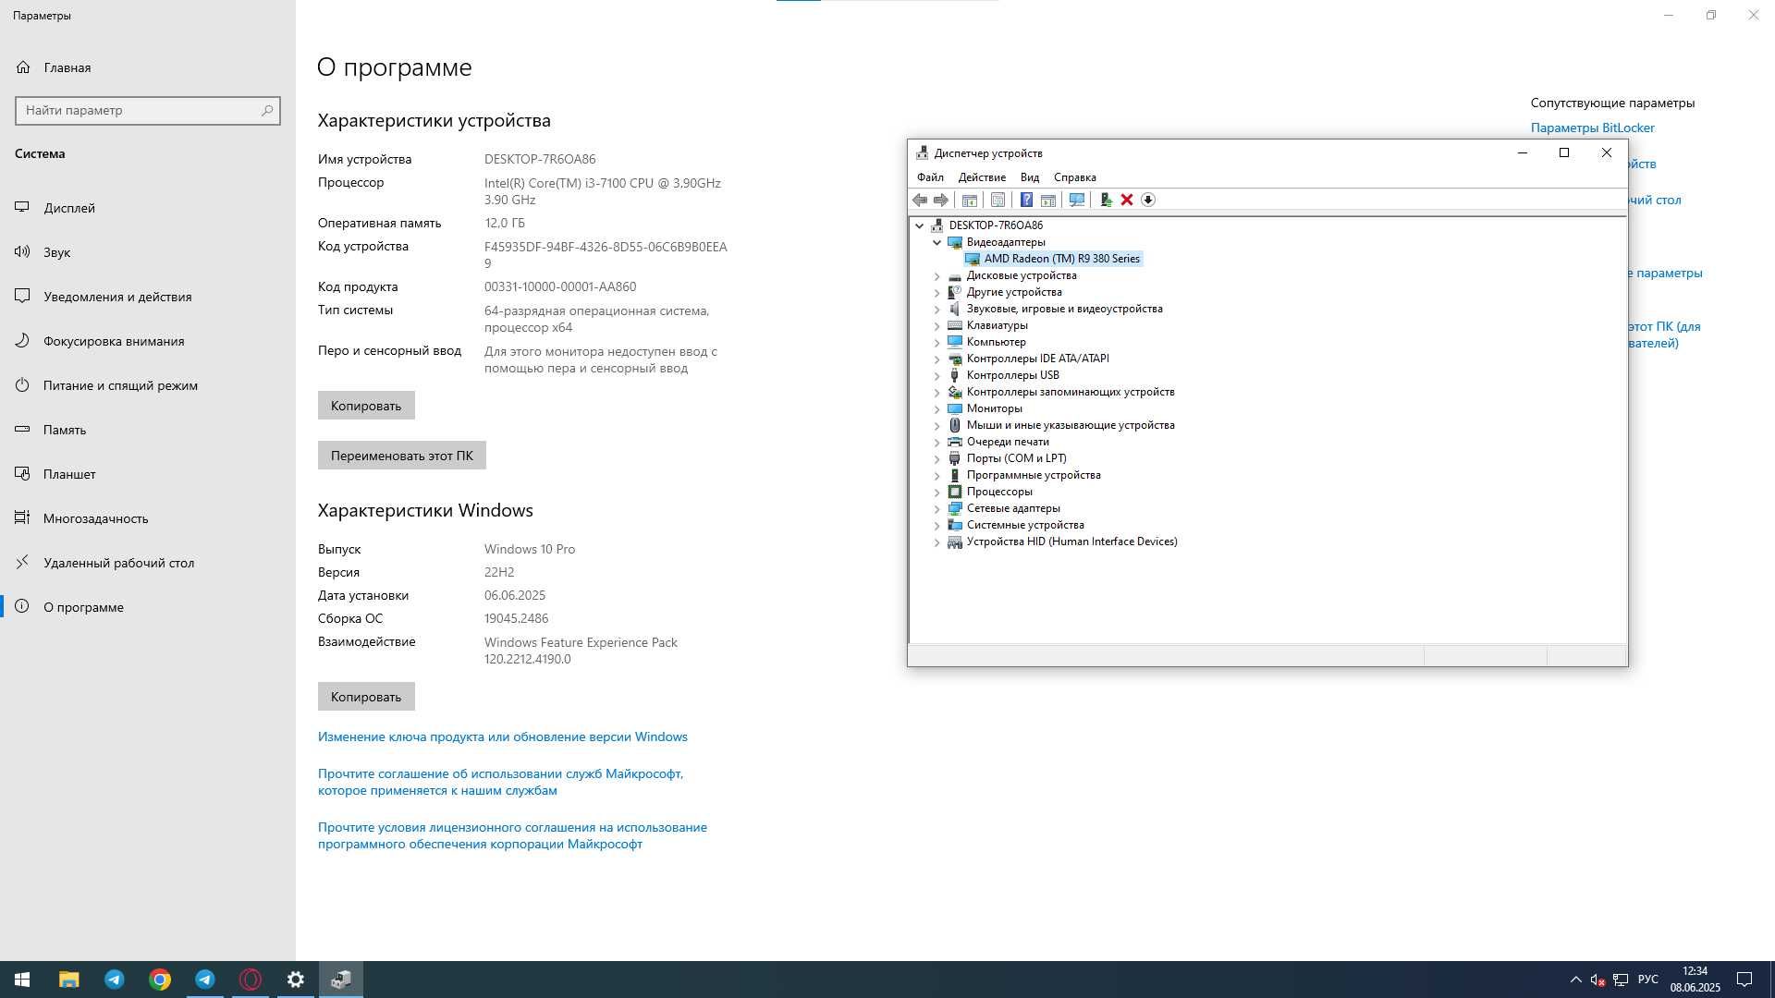Open Планшет settings

point(148,474)
